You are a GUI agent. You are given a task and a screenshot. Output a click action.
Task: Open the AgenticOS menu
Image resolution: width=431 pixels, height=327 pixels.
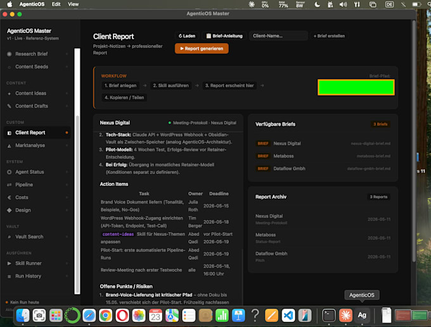pos(32,4)
